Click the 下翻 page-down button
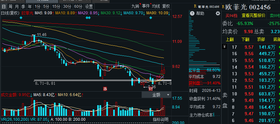This screenshot has height=124, width=280. click(x=246, y=39)
